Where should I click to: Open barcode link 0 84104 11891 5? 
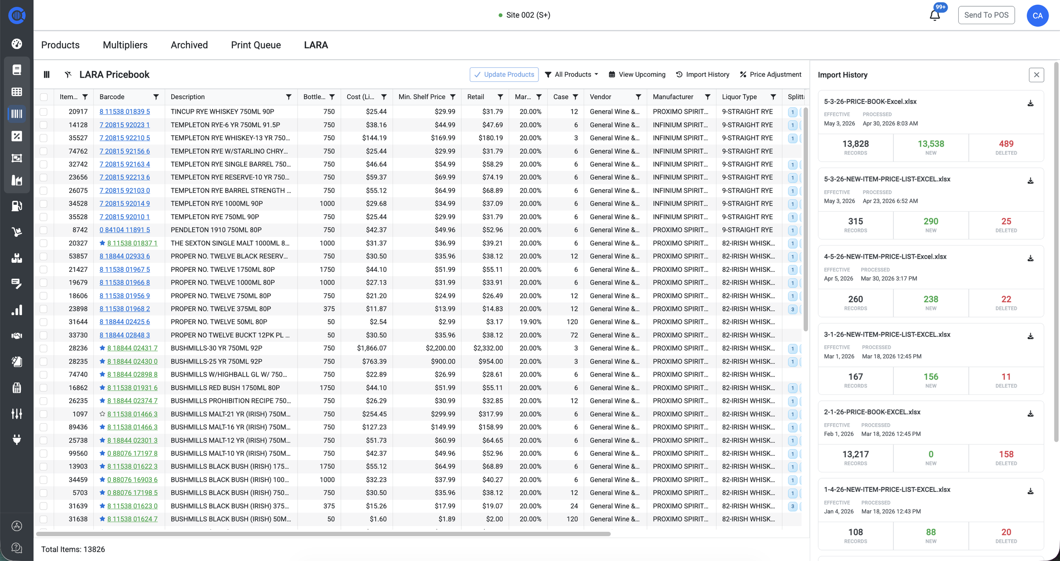[125, 230]
